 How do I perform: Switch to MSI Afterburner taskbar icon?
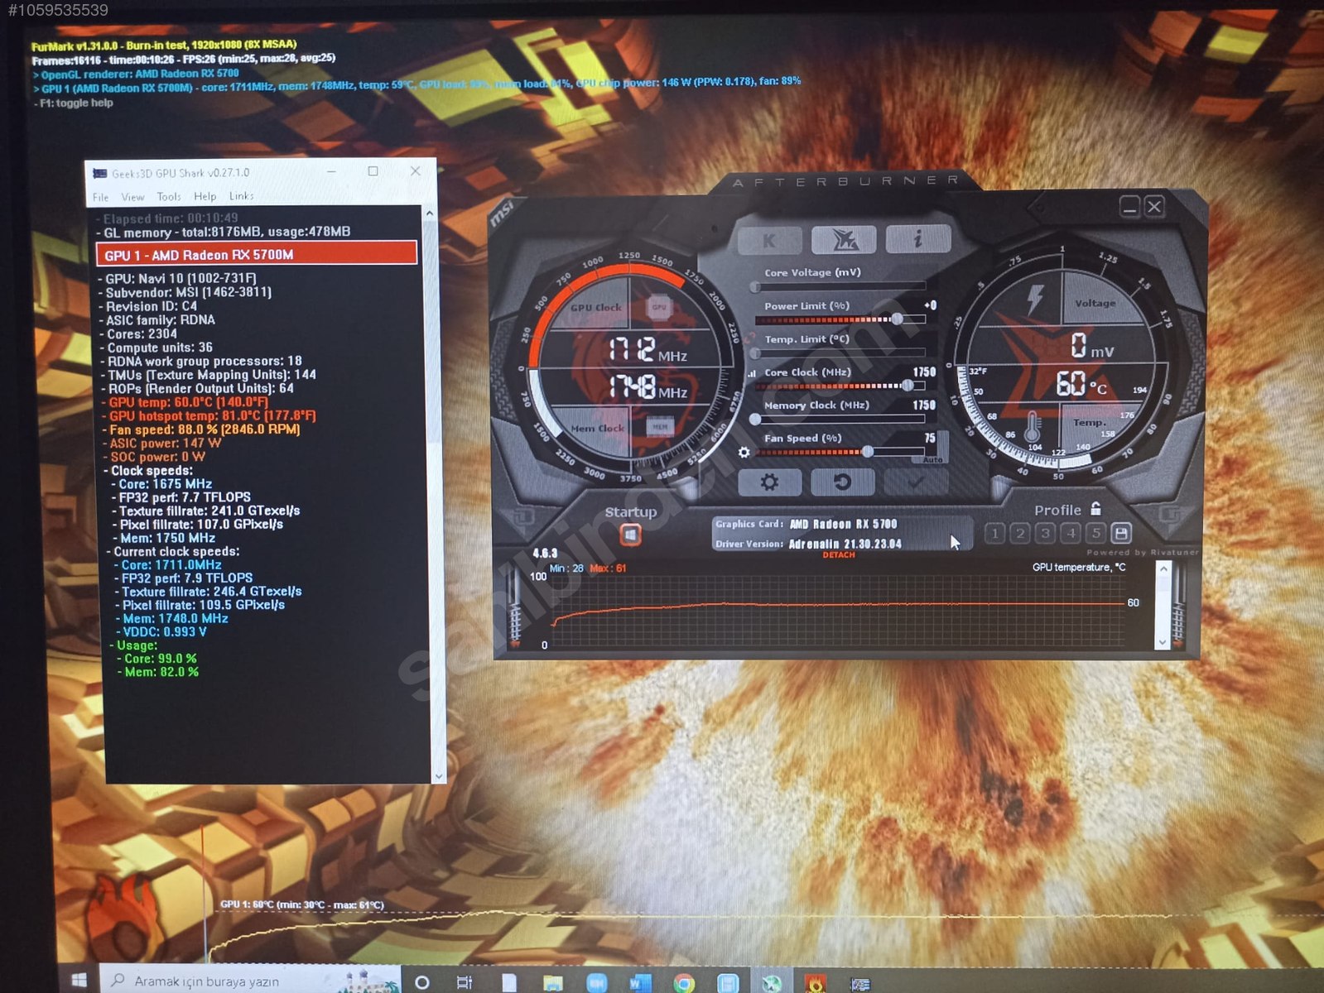click(x=772, y=982)
